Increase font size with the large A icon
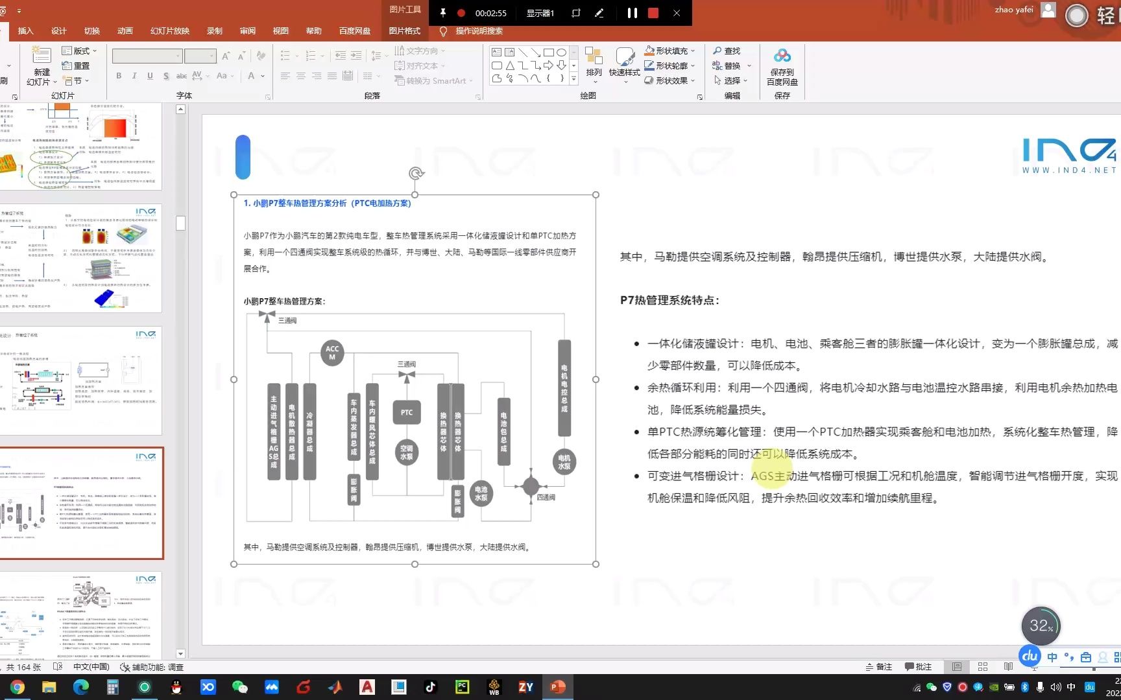 [226, 56]
